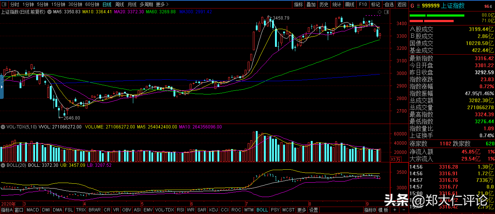Image resolution: width=495 pixels, height=214 pixels.
Task: Click the 3458.79 high price label
Action: click(281, 18)
